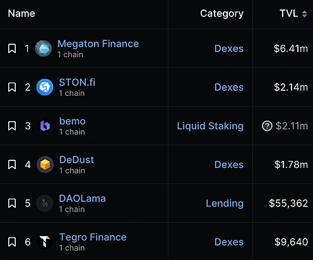Viewport: 313px width, 260px height.
Task: Bookmark STON.fi protocol
Action: [x=12, y=87]
